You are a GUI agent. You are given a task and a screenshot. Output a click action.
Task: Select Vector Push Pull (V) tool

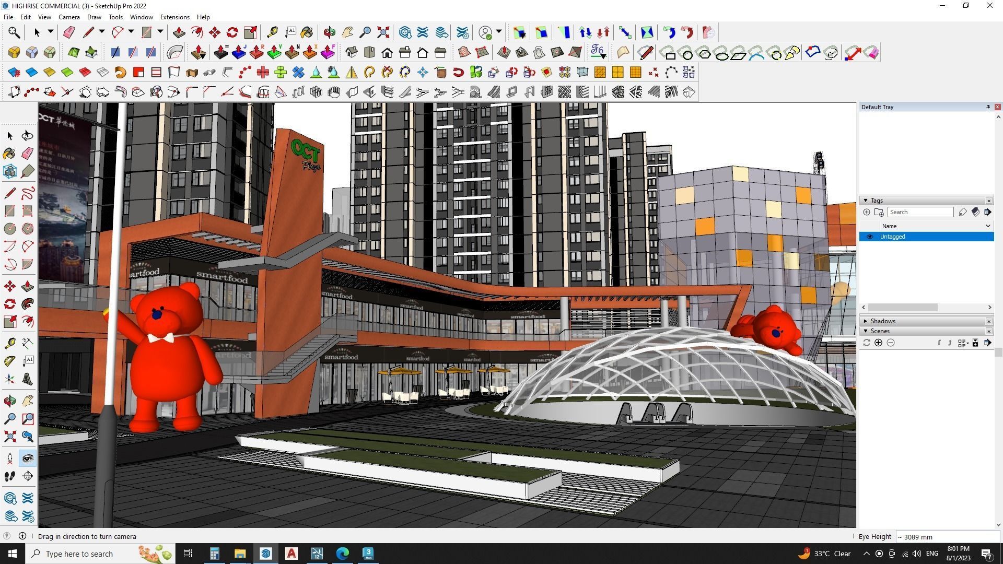(x=274, y=52)
